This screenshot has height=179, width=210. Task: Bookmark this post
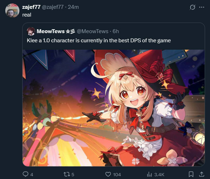[191, 174]
